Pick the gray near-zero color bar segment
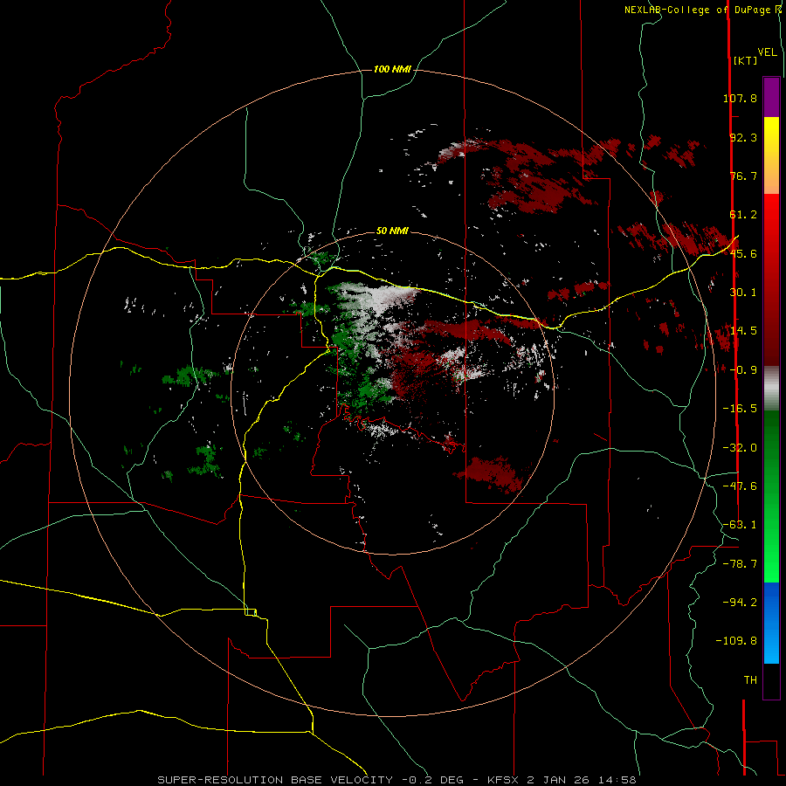The height and width of the screenshot is (786, 786). 771,387
